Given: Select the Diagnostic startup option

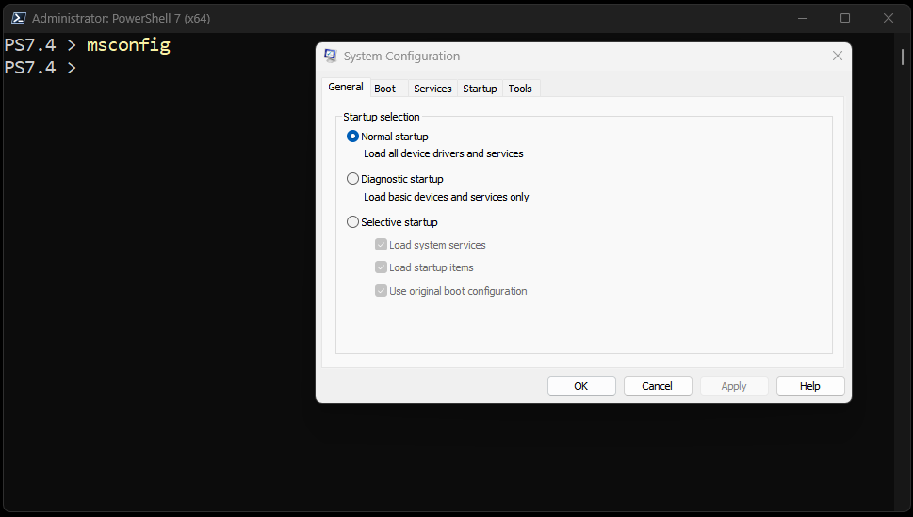Looking at the screenshot, I should [x=352, y=179].
